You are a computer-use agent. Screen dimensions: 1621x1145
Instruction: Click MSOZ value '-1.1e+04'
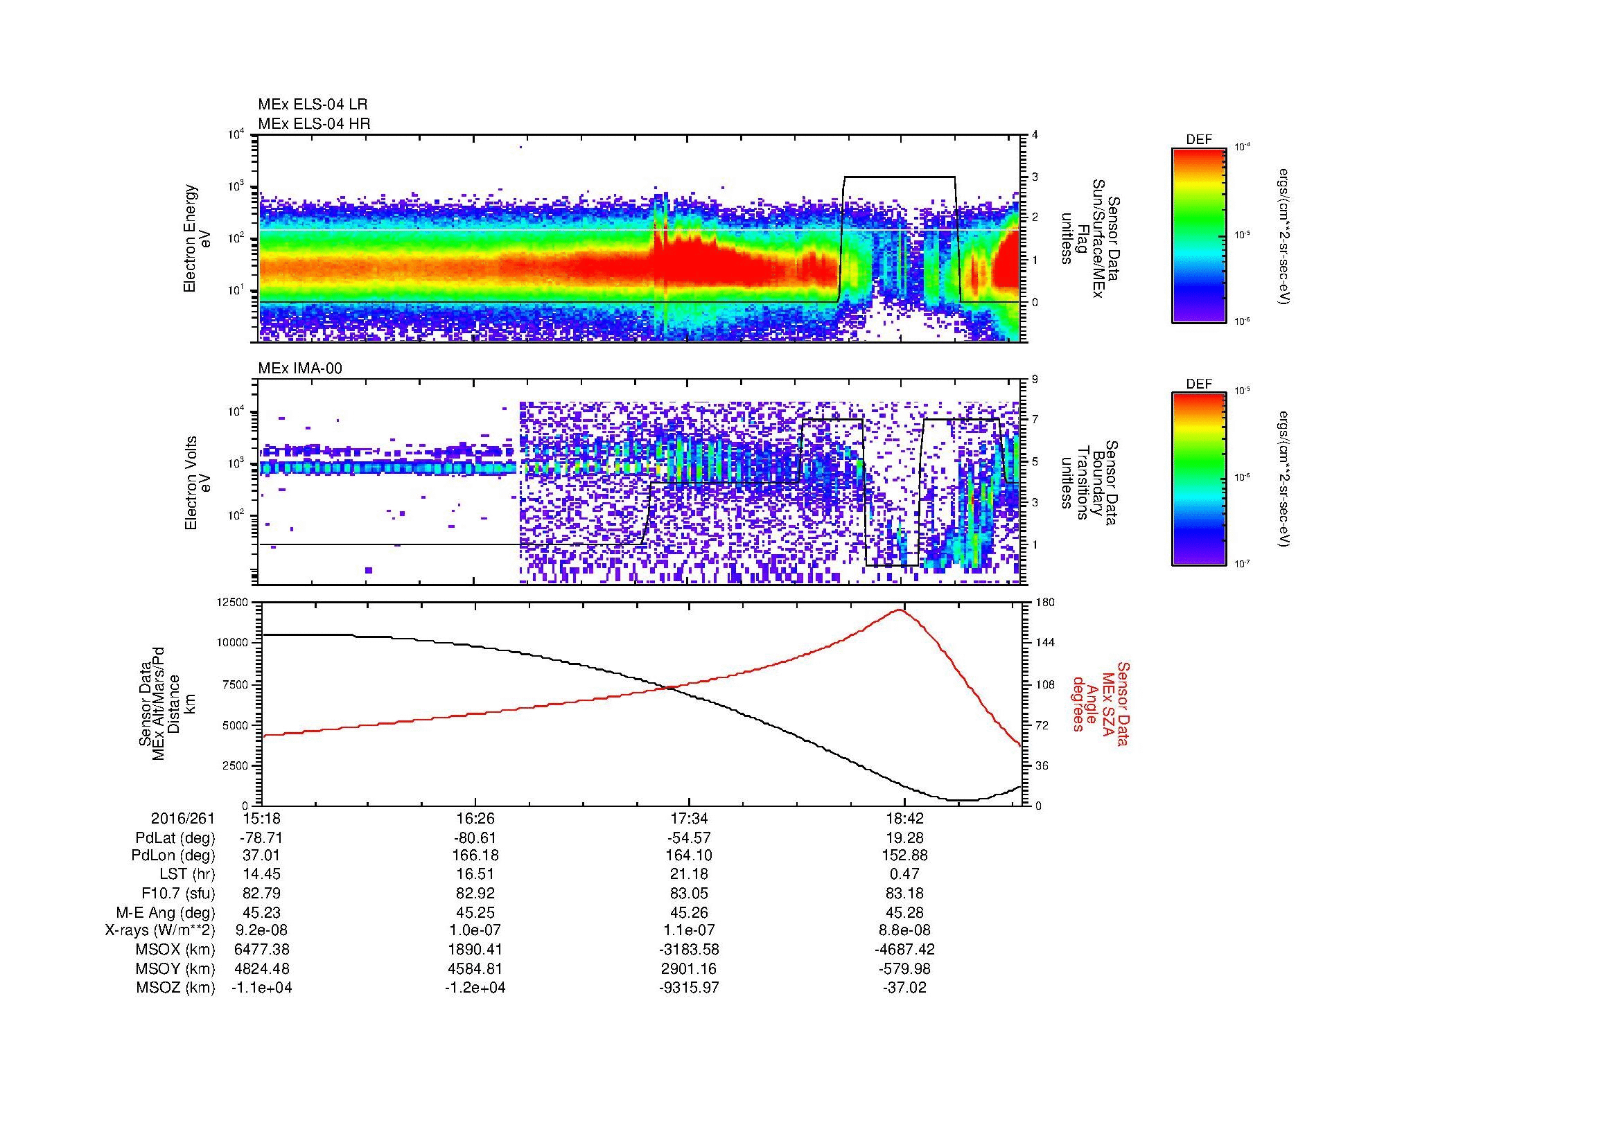(x=261, y=988)
